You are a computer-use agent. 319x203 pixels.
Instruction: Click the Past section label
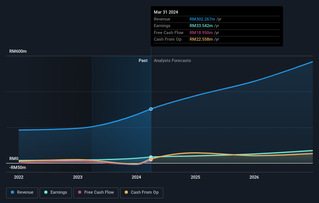pyautogui.click(x=143, y=60)
